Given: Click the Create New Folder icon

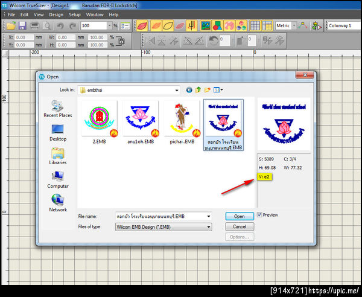Looking at the screenshot, I should 208,90.
